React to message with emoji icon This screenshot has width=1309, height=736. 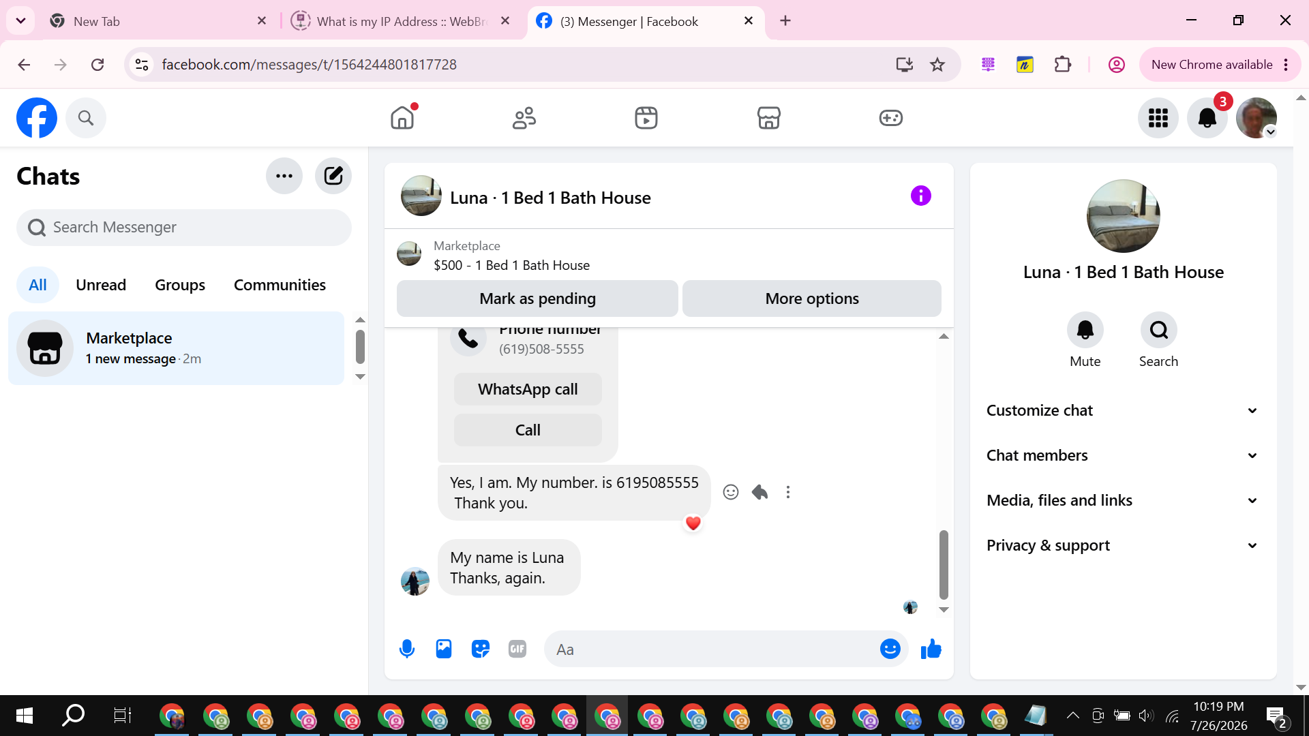(731, 492)
